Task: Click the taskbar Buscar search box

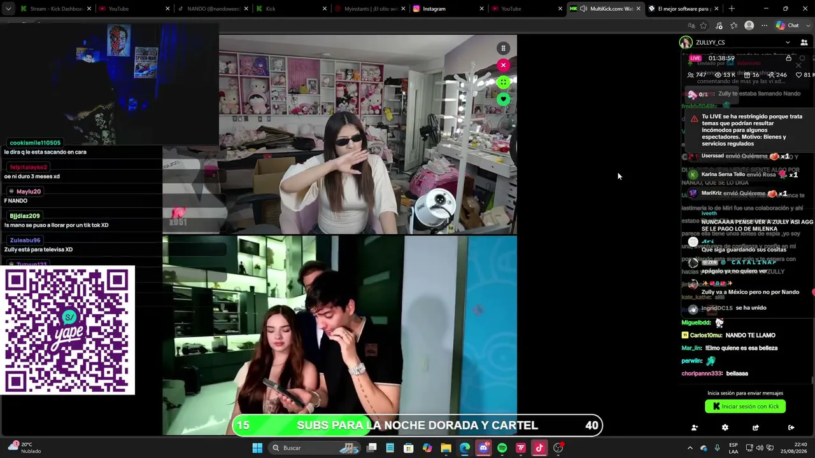Action: pos(313,448)
